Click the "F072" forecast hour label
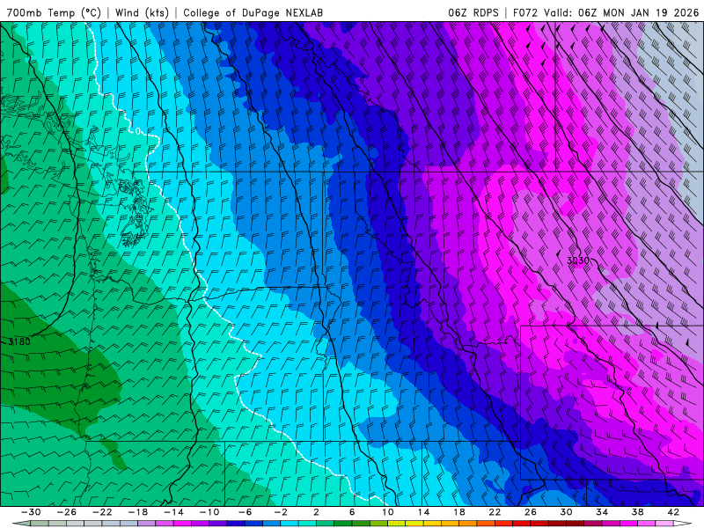Screen dimensions: 704x528 [x=524, y=12]
